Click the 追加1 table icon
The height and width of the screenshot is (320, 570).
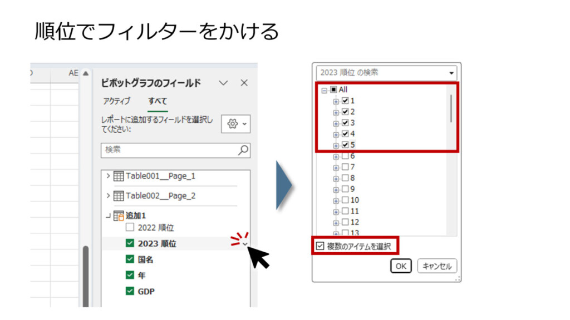(119, 216)
